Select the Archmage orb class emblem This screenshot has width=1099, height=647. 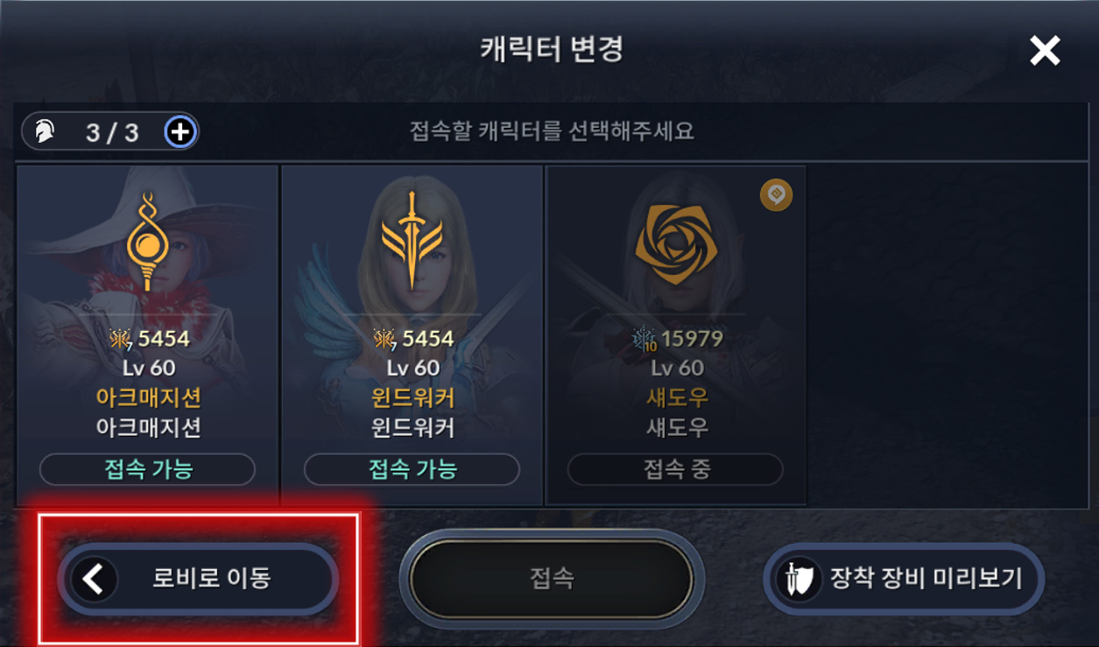click(x=147, y=241)
